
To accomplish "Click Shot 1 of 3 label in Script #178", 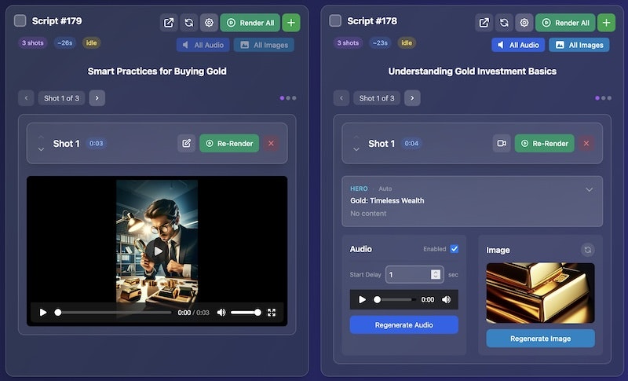I will coord(377,98).
